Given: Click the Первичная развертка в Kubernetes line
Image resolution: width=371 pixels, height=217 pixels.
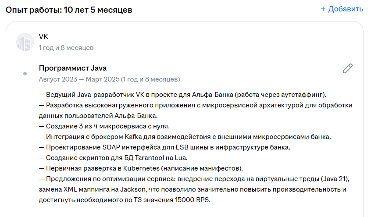Looking at the screenshot, I should (141, 168).
